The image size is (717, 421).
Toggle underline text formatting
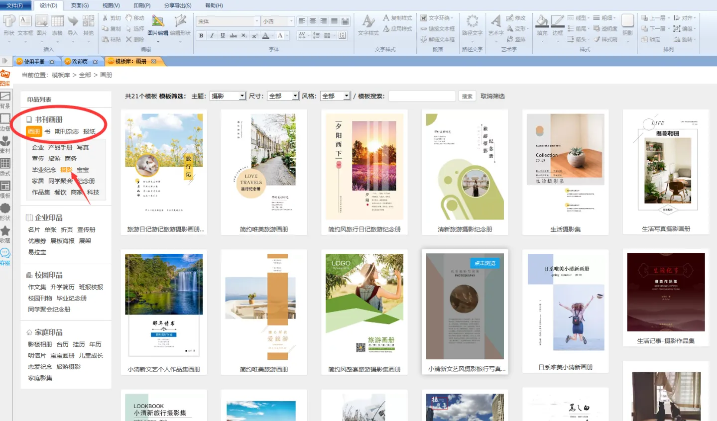[x=223, y=35]
